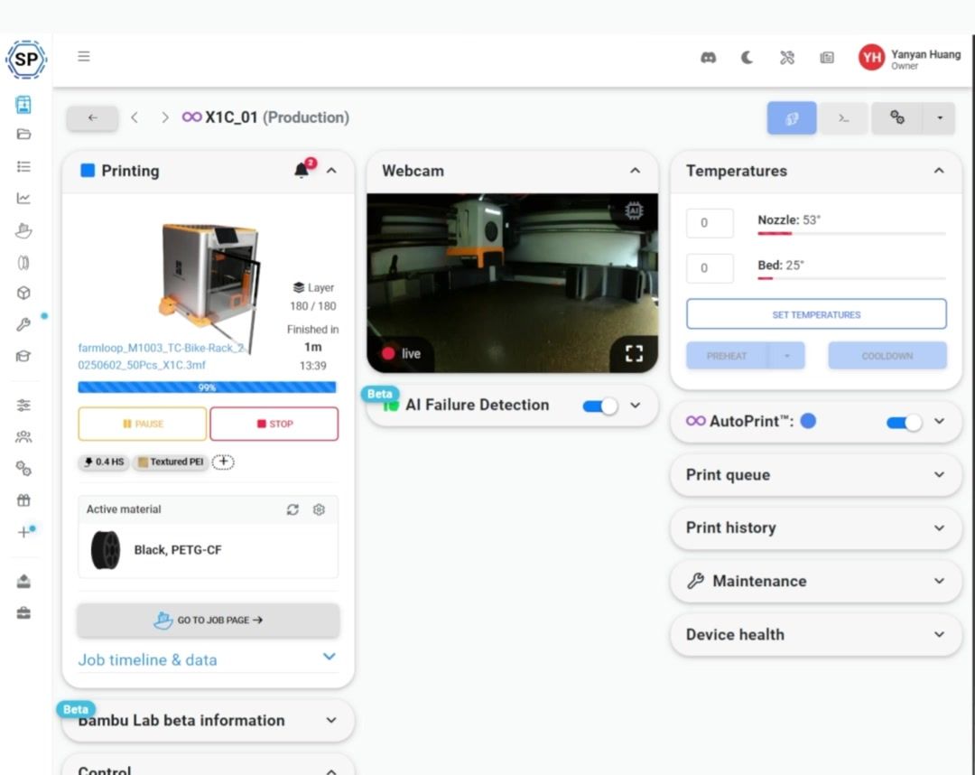
Task: Open active material settings gear
Action: point(319,509)
